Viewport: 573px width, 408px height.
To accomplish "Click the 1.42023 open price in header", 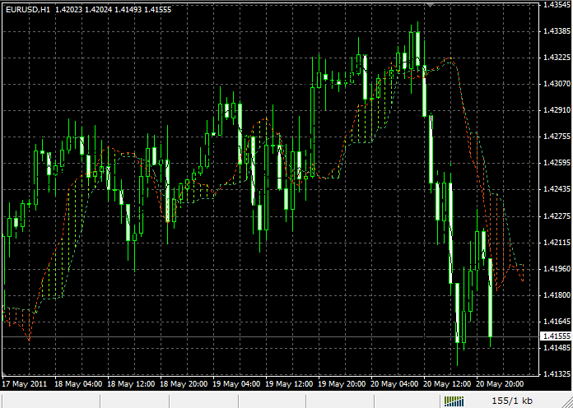I will pos(68,10).
